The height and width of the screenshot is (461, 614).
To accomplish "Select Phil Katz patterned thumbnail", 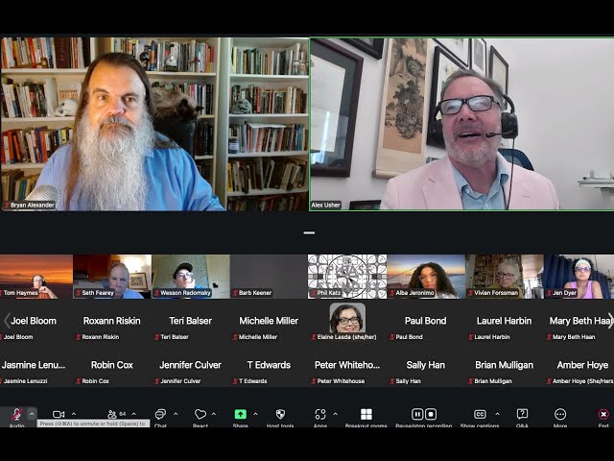I will pyautogui.click(x=347, y=277).
